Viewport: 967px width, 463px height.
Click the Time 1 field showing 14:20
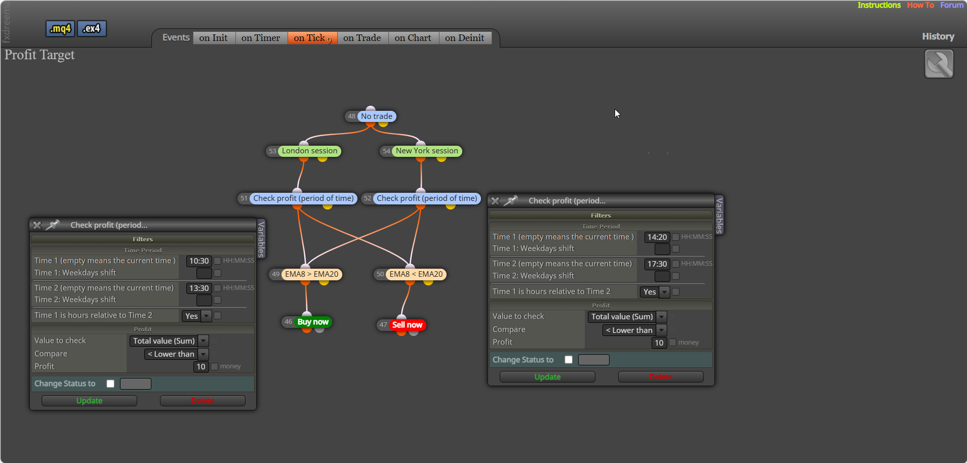tap(657, 237)
